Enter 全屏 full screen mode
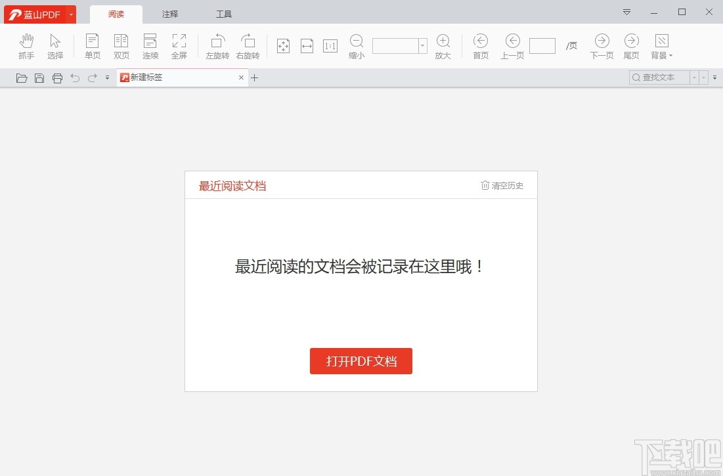Viewport: 723px width, 476px height. coord(179,45)
